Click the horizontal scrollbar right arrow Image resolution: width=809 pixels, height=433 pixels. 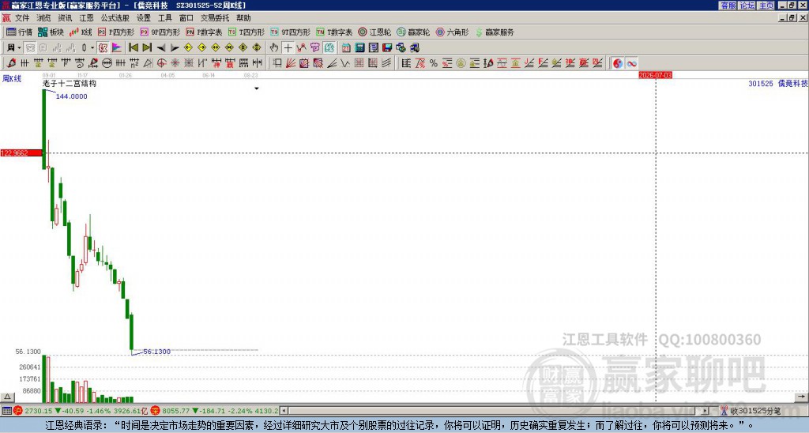click(706, 411)
